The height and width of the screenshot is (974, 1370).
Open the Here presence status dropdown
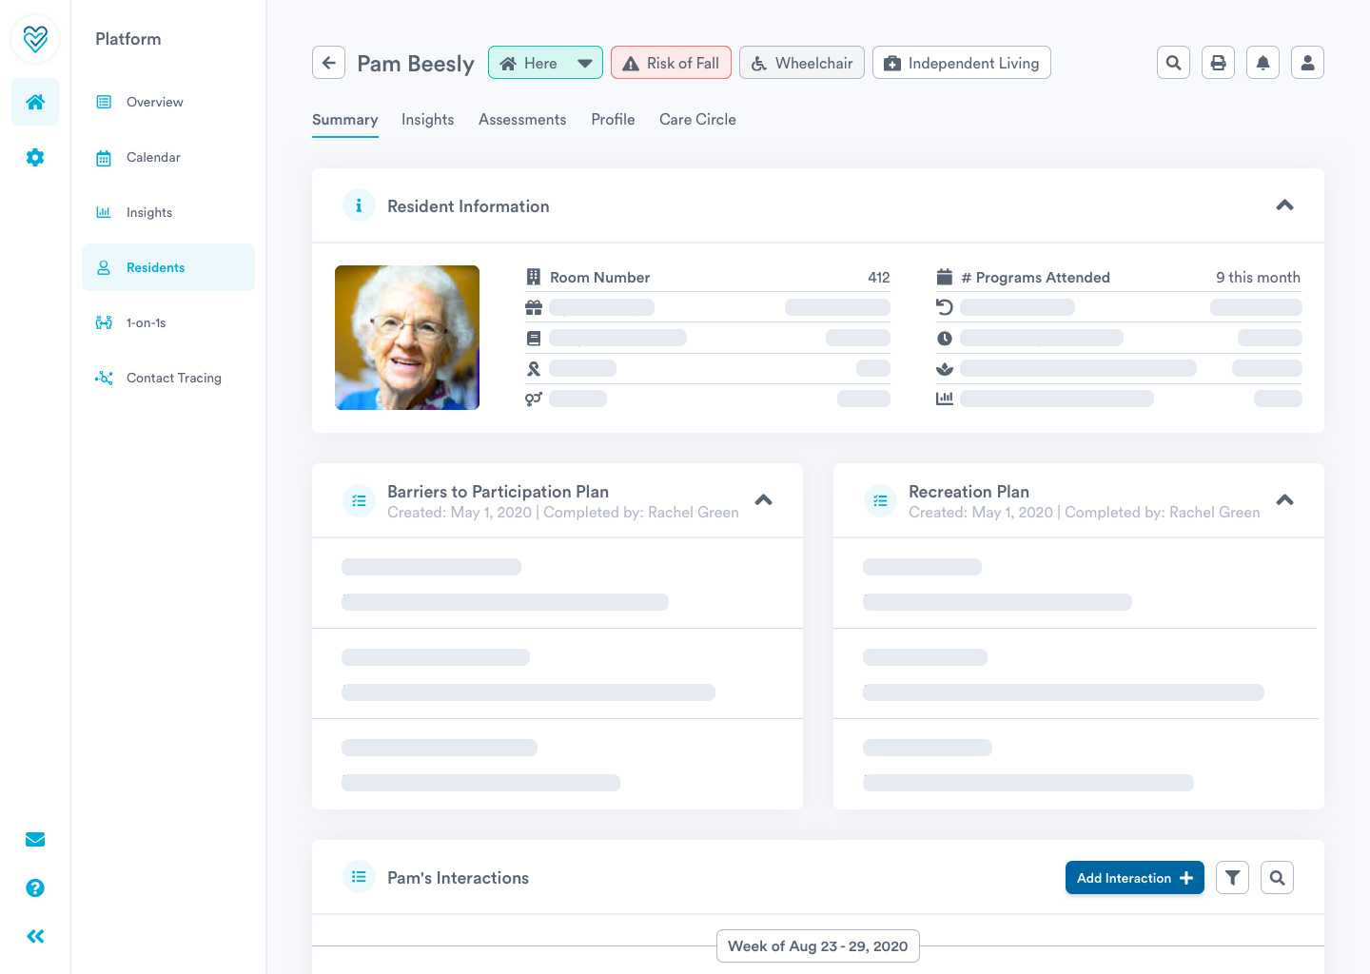pyautogui.click(x=582, y=62)
